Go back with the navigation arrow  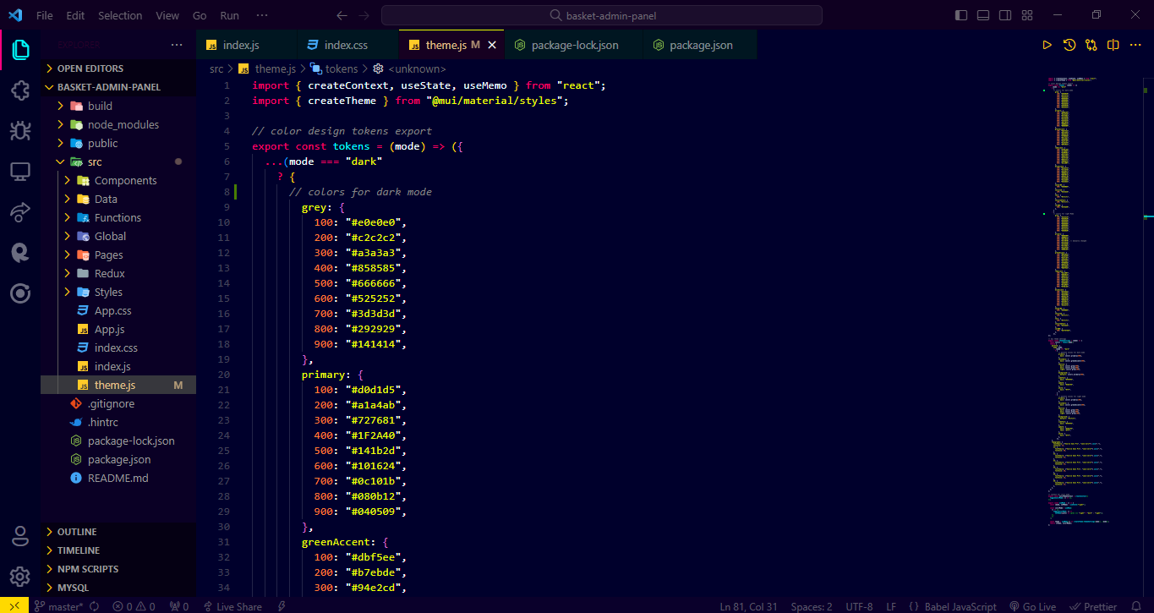[342, 15]
